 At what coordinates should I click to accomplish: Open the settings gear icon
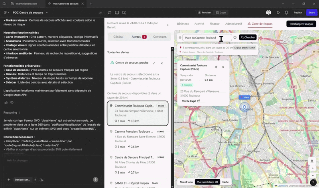(286, 13)
